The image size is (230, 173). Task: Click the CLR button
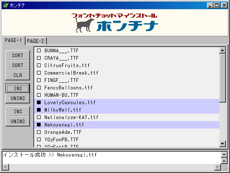tap(18, 75)
